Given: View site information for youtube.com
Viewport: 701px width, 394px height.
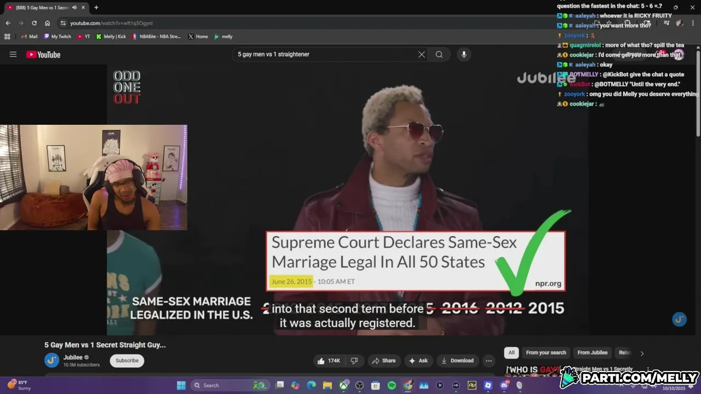Looking at the screenshot, I should click(x=63, y=23).
